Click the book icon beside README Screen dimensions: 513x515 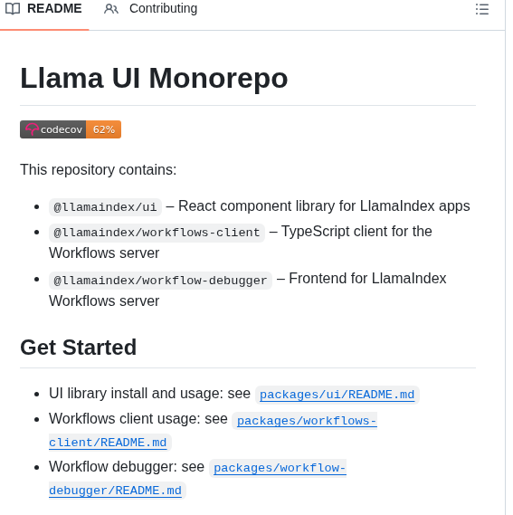[13, 9]
